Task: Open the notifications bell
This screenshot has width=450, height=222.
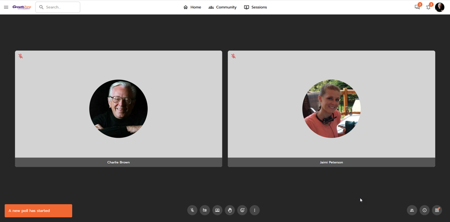Action: [x=428, y=7]
